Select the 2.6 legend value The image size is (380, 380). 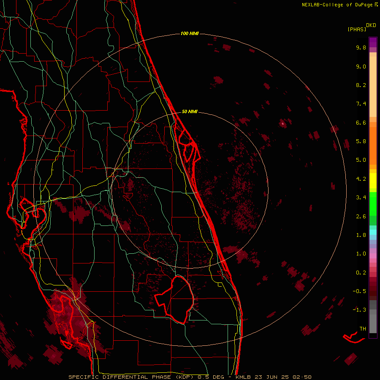click(361, 217)
